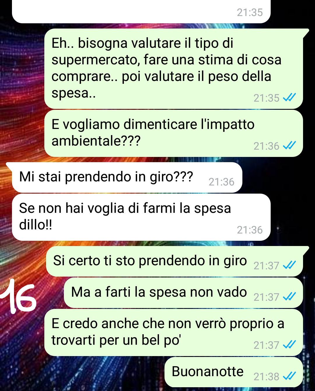Tap the read ticks on 'E credo anche che' message

[x=290, y=345]
